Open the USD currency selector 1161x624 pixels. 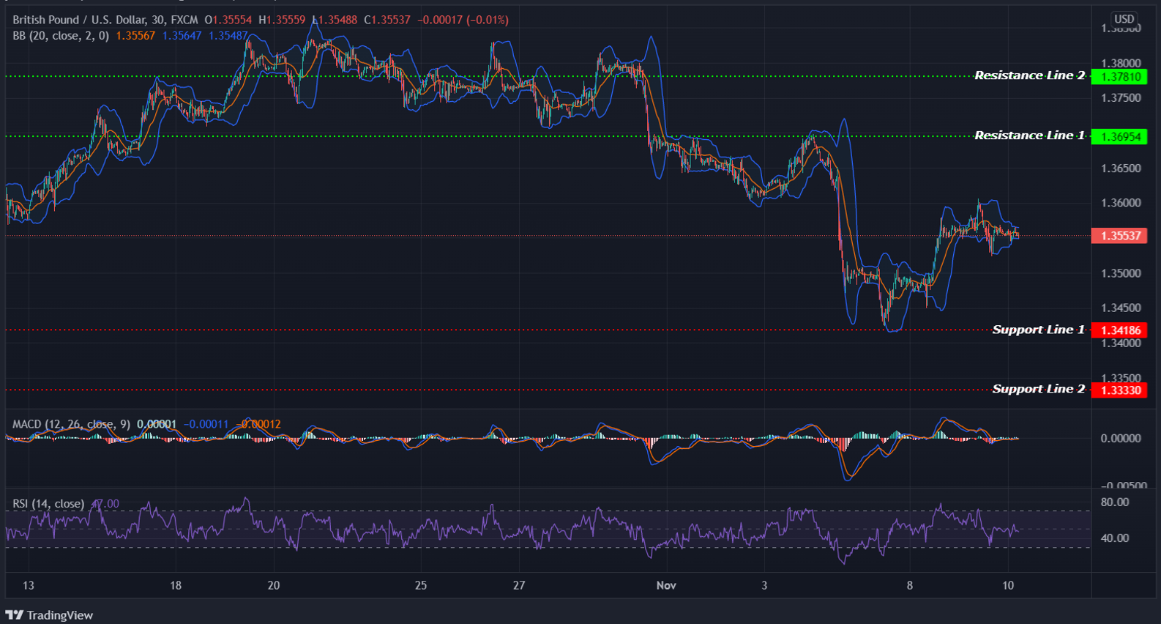1124,19
